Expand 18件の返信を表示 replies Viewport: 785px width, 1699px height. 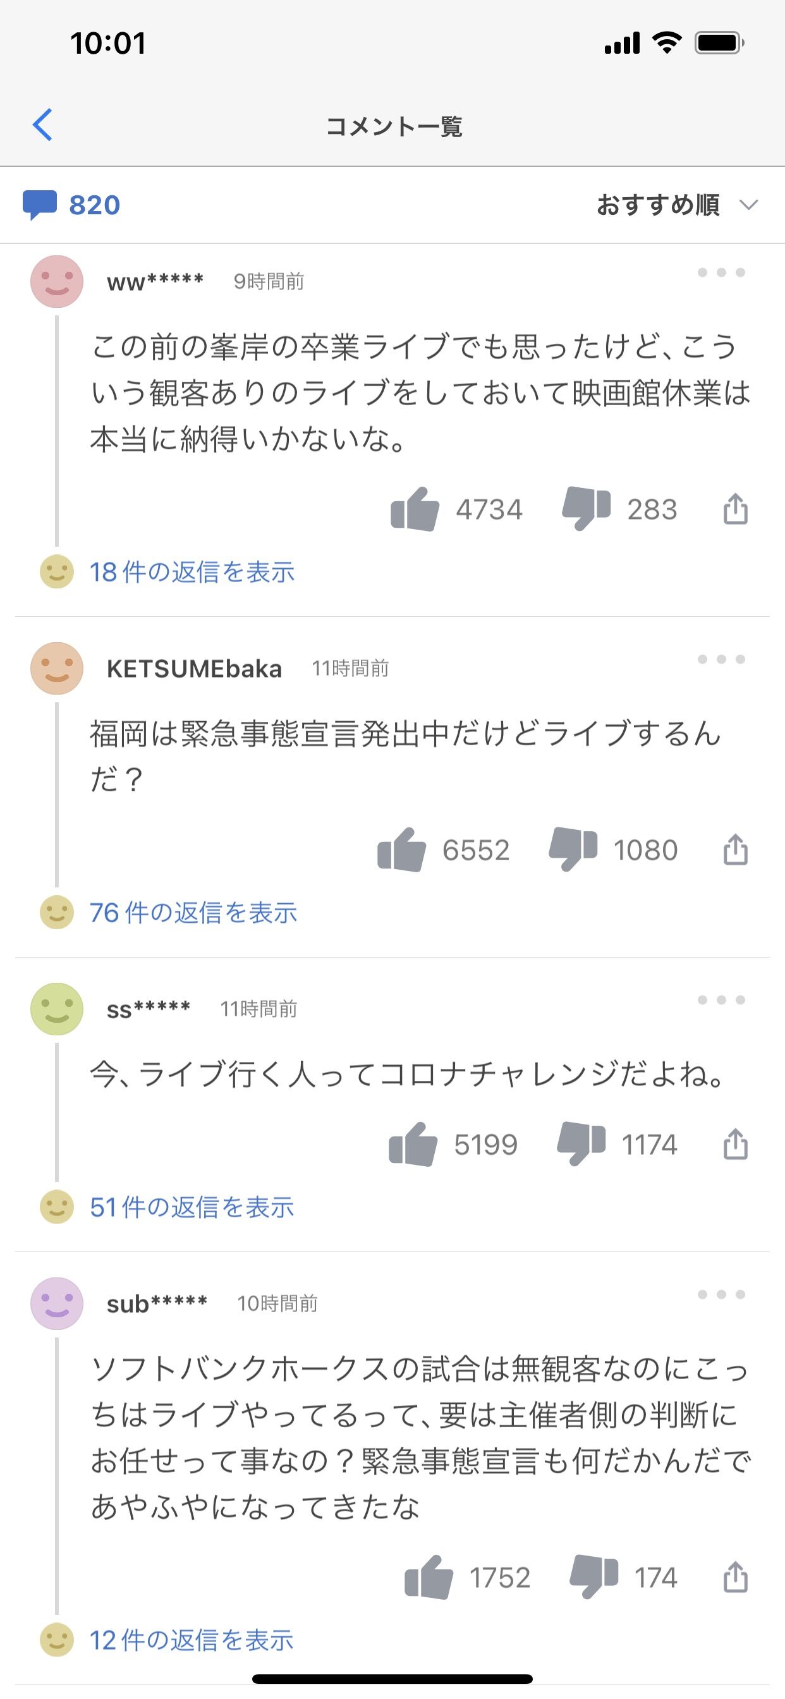coord(192,572)
